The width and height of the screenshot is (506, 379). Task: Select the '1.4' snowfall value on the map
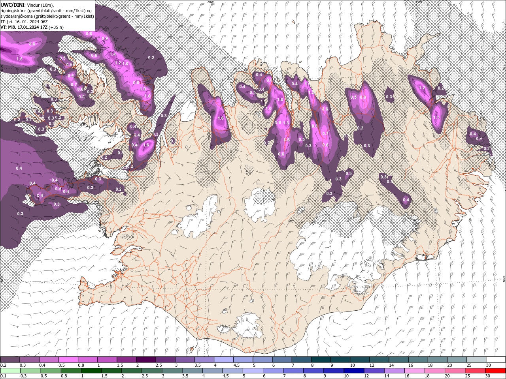click(112, 54)
